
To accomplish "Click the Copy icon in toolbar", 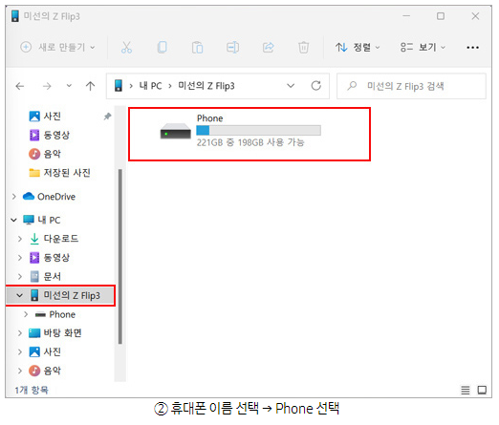I will click(163, 48).
